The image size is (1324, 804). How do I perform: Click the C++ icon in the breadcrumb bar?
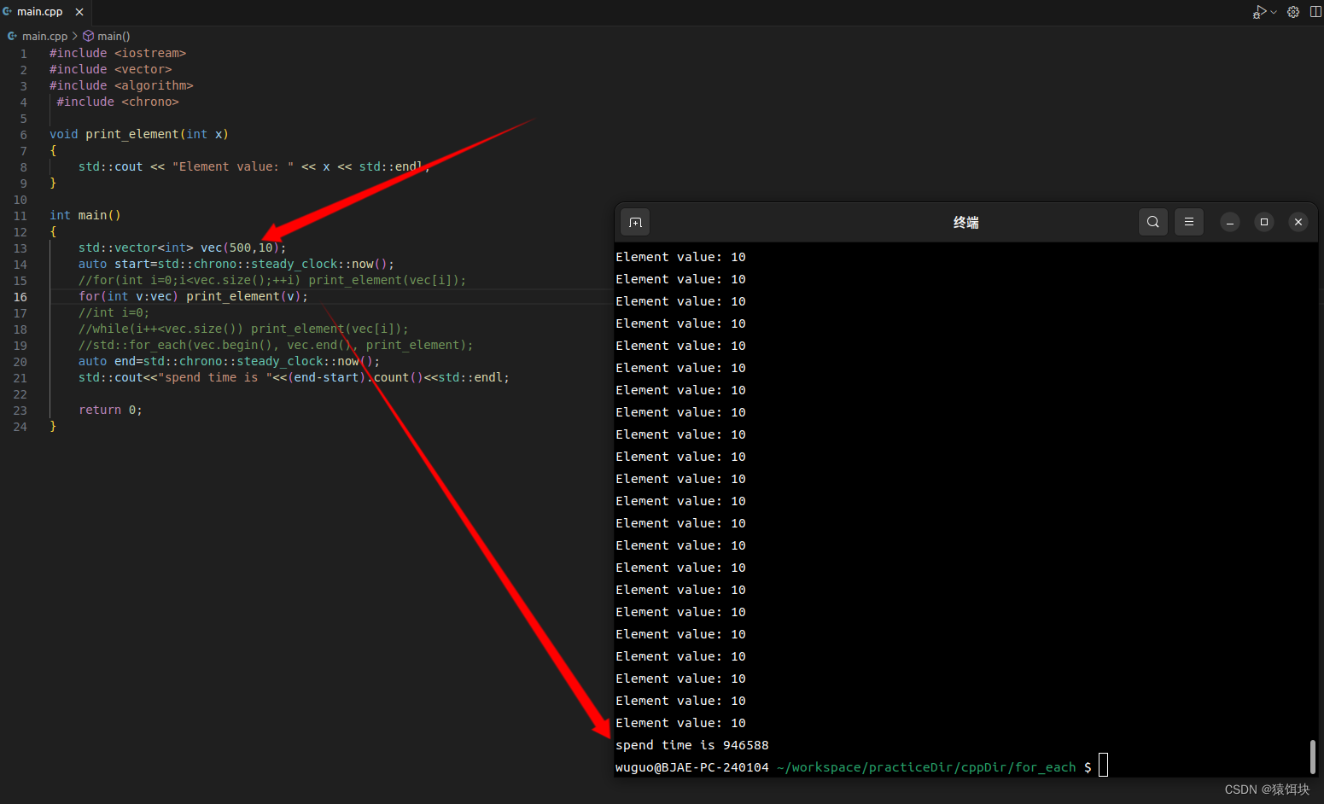tap(12, 36)
